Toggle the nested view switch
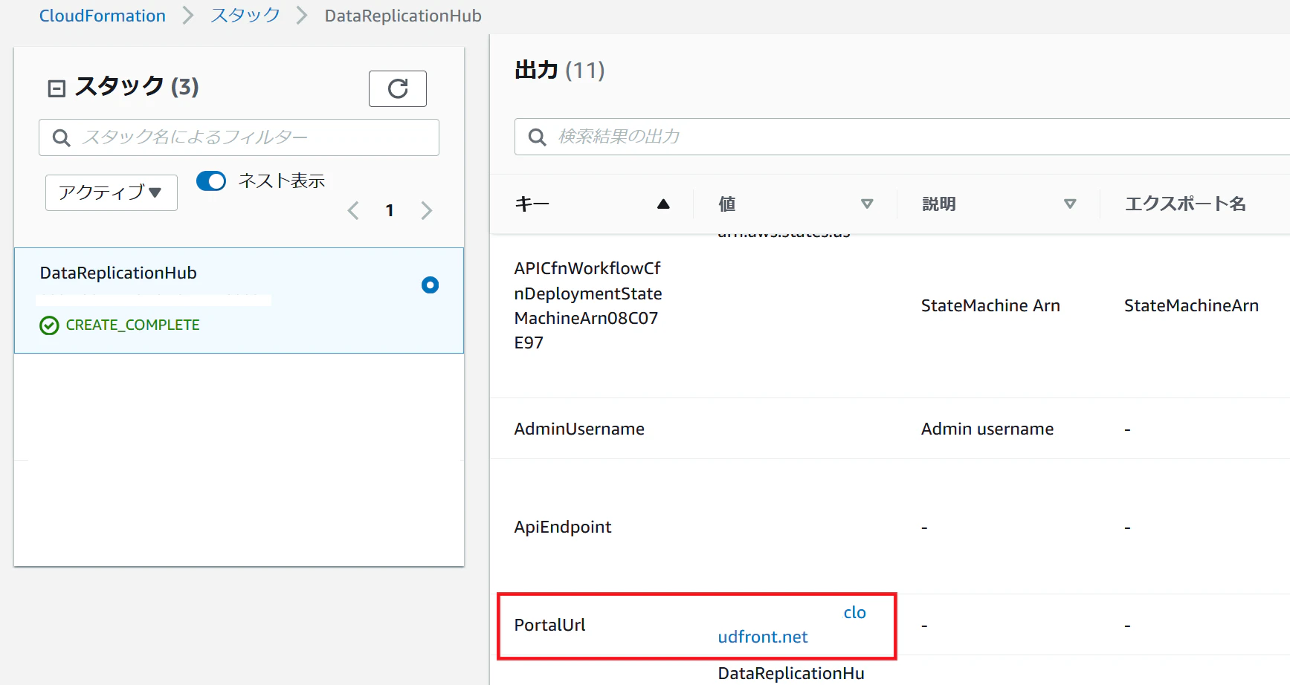 tap(211, 181)
